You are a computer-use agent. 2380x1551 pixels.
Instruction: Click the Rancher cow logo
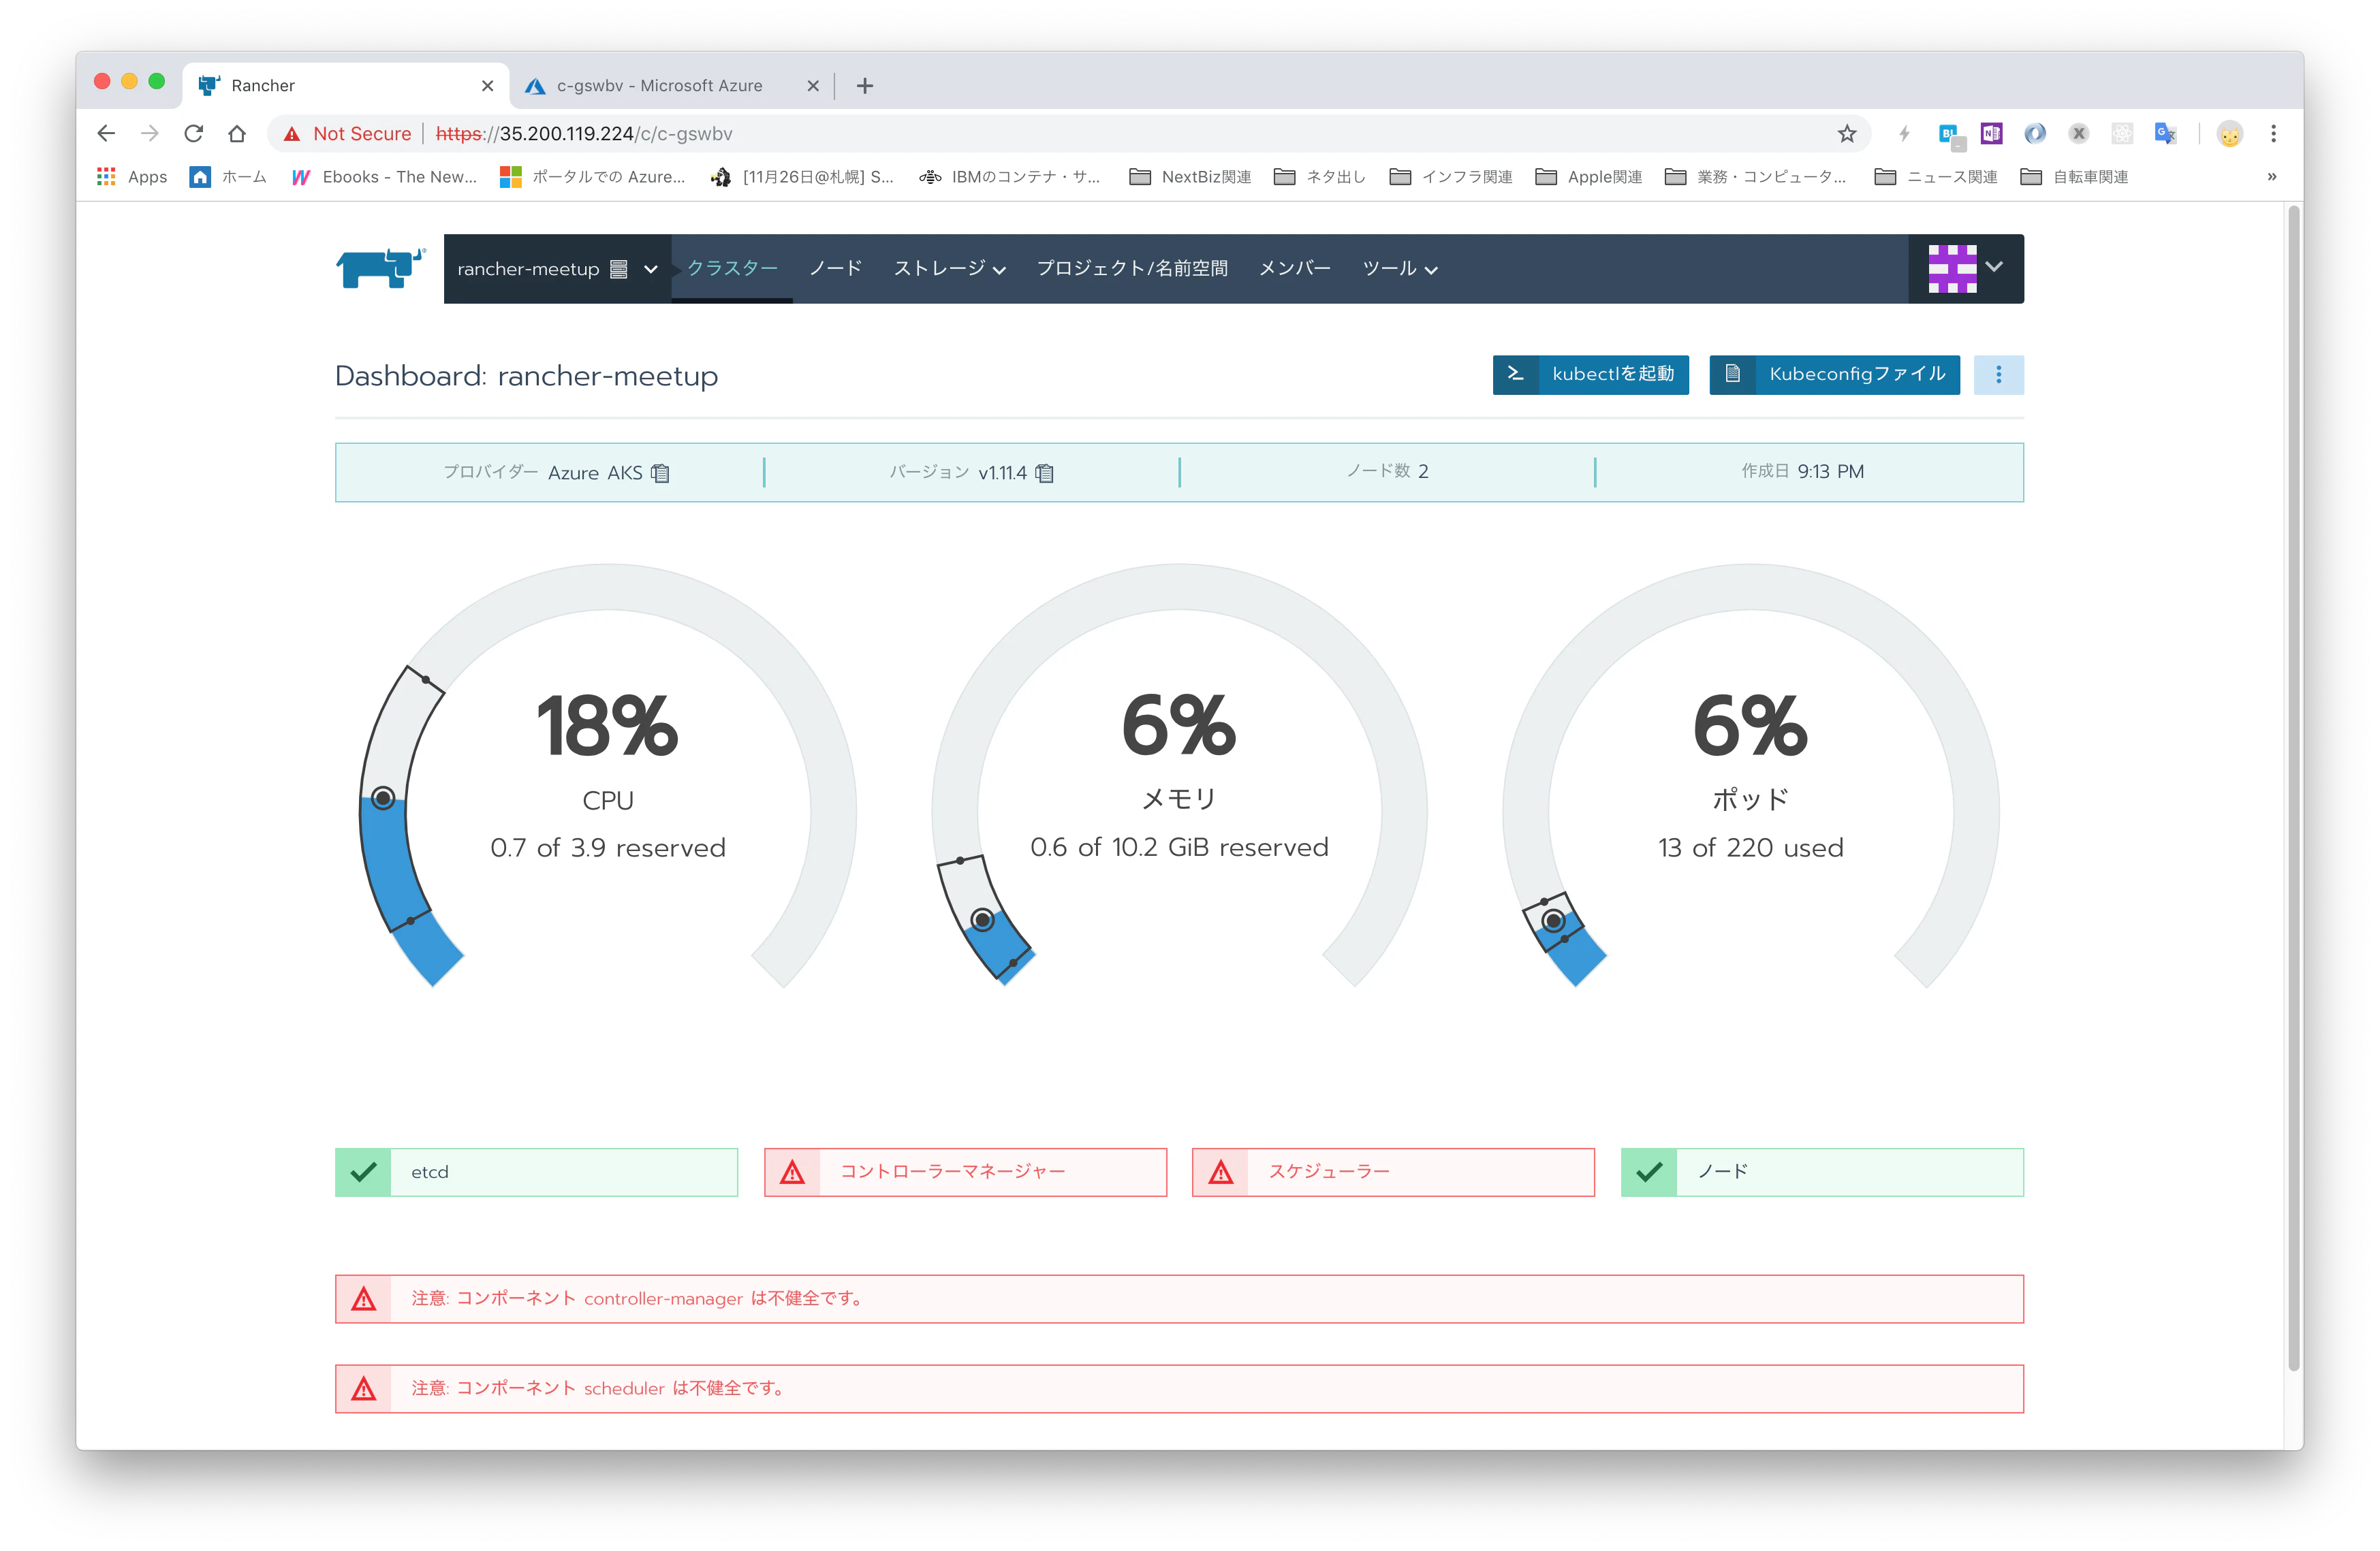(380, 268)
